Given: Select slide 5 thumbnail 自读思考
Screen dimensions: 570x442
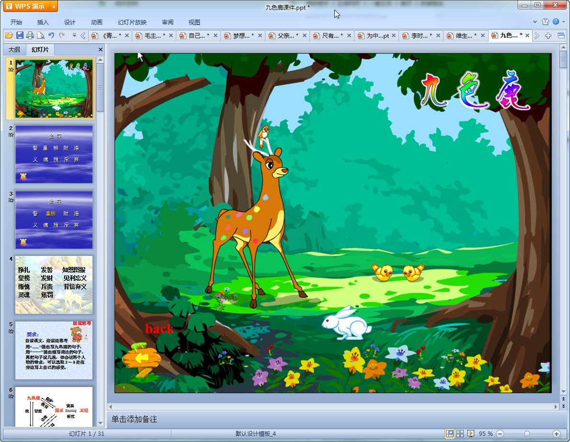Looking at the screenshot, I should point(54,350).
